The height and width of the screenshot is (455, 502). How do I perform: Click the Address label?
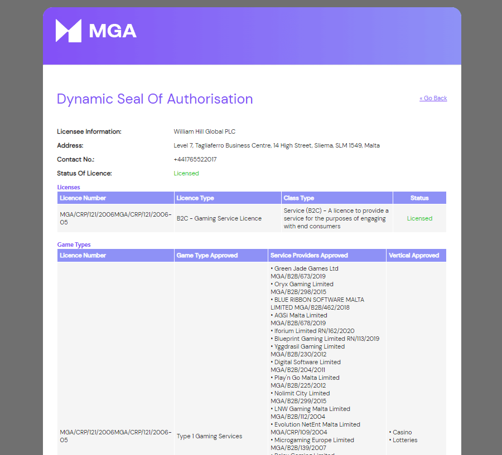pos(70,145)
